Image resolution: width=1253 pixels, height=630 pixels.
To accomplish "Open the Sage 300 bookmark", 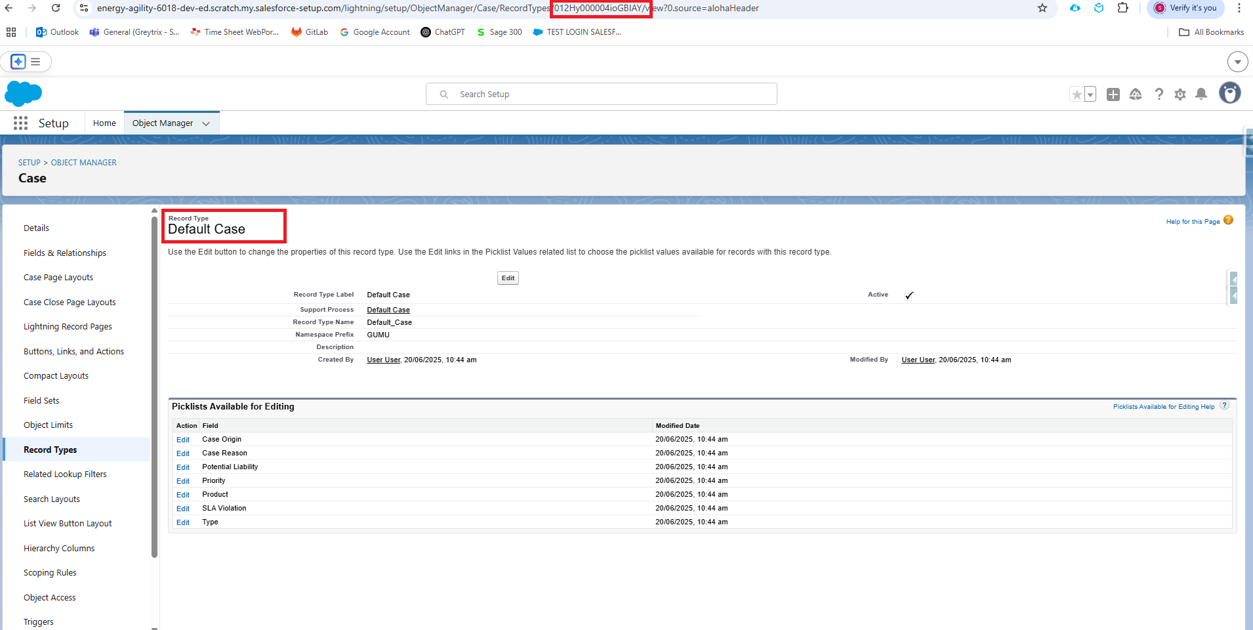I will 499,32.
